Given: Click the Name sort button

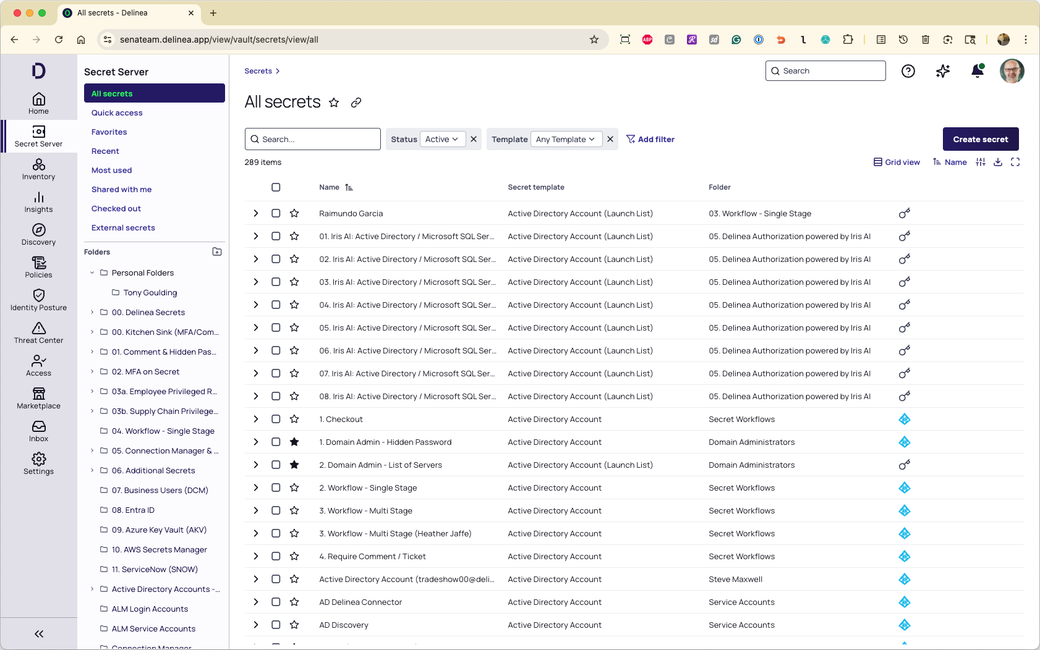Looking at the screenshot, I should (x=950, y=162).
